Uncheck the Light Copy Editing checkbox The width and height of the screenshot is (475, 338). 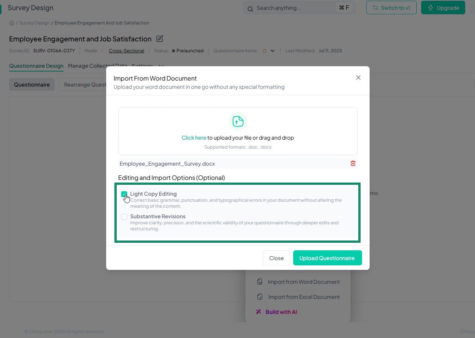124,194
